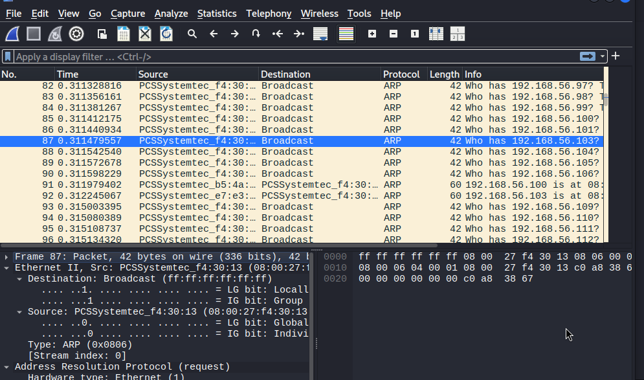The width and height of the screenshot is (644, 380).
Task: Open a capture file
Action: pyautogui.click(x=102, y=34)
